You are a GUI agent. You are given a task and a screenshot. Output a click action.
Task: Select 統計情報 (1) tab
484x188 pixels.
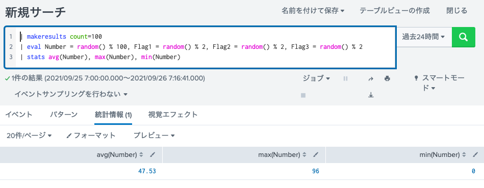tap(113, 115)
